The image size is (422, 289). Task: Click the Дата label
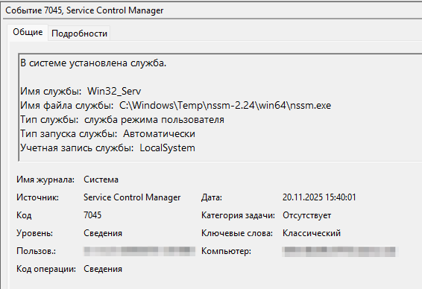(x=212, y=197)
